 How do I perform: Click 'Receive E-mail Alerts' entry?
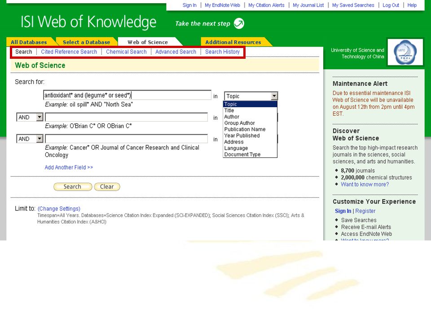click(x=366, y=227)
